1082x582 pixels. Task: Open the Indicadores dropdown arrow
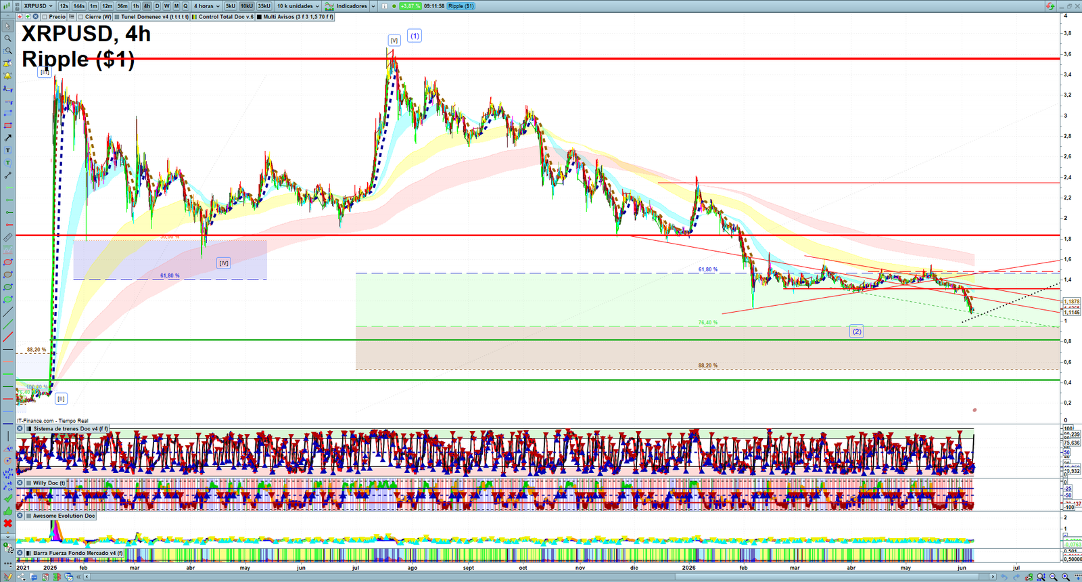373,6
